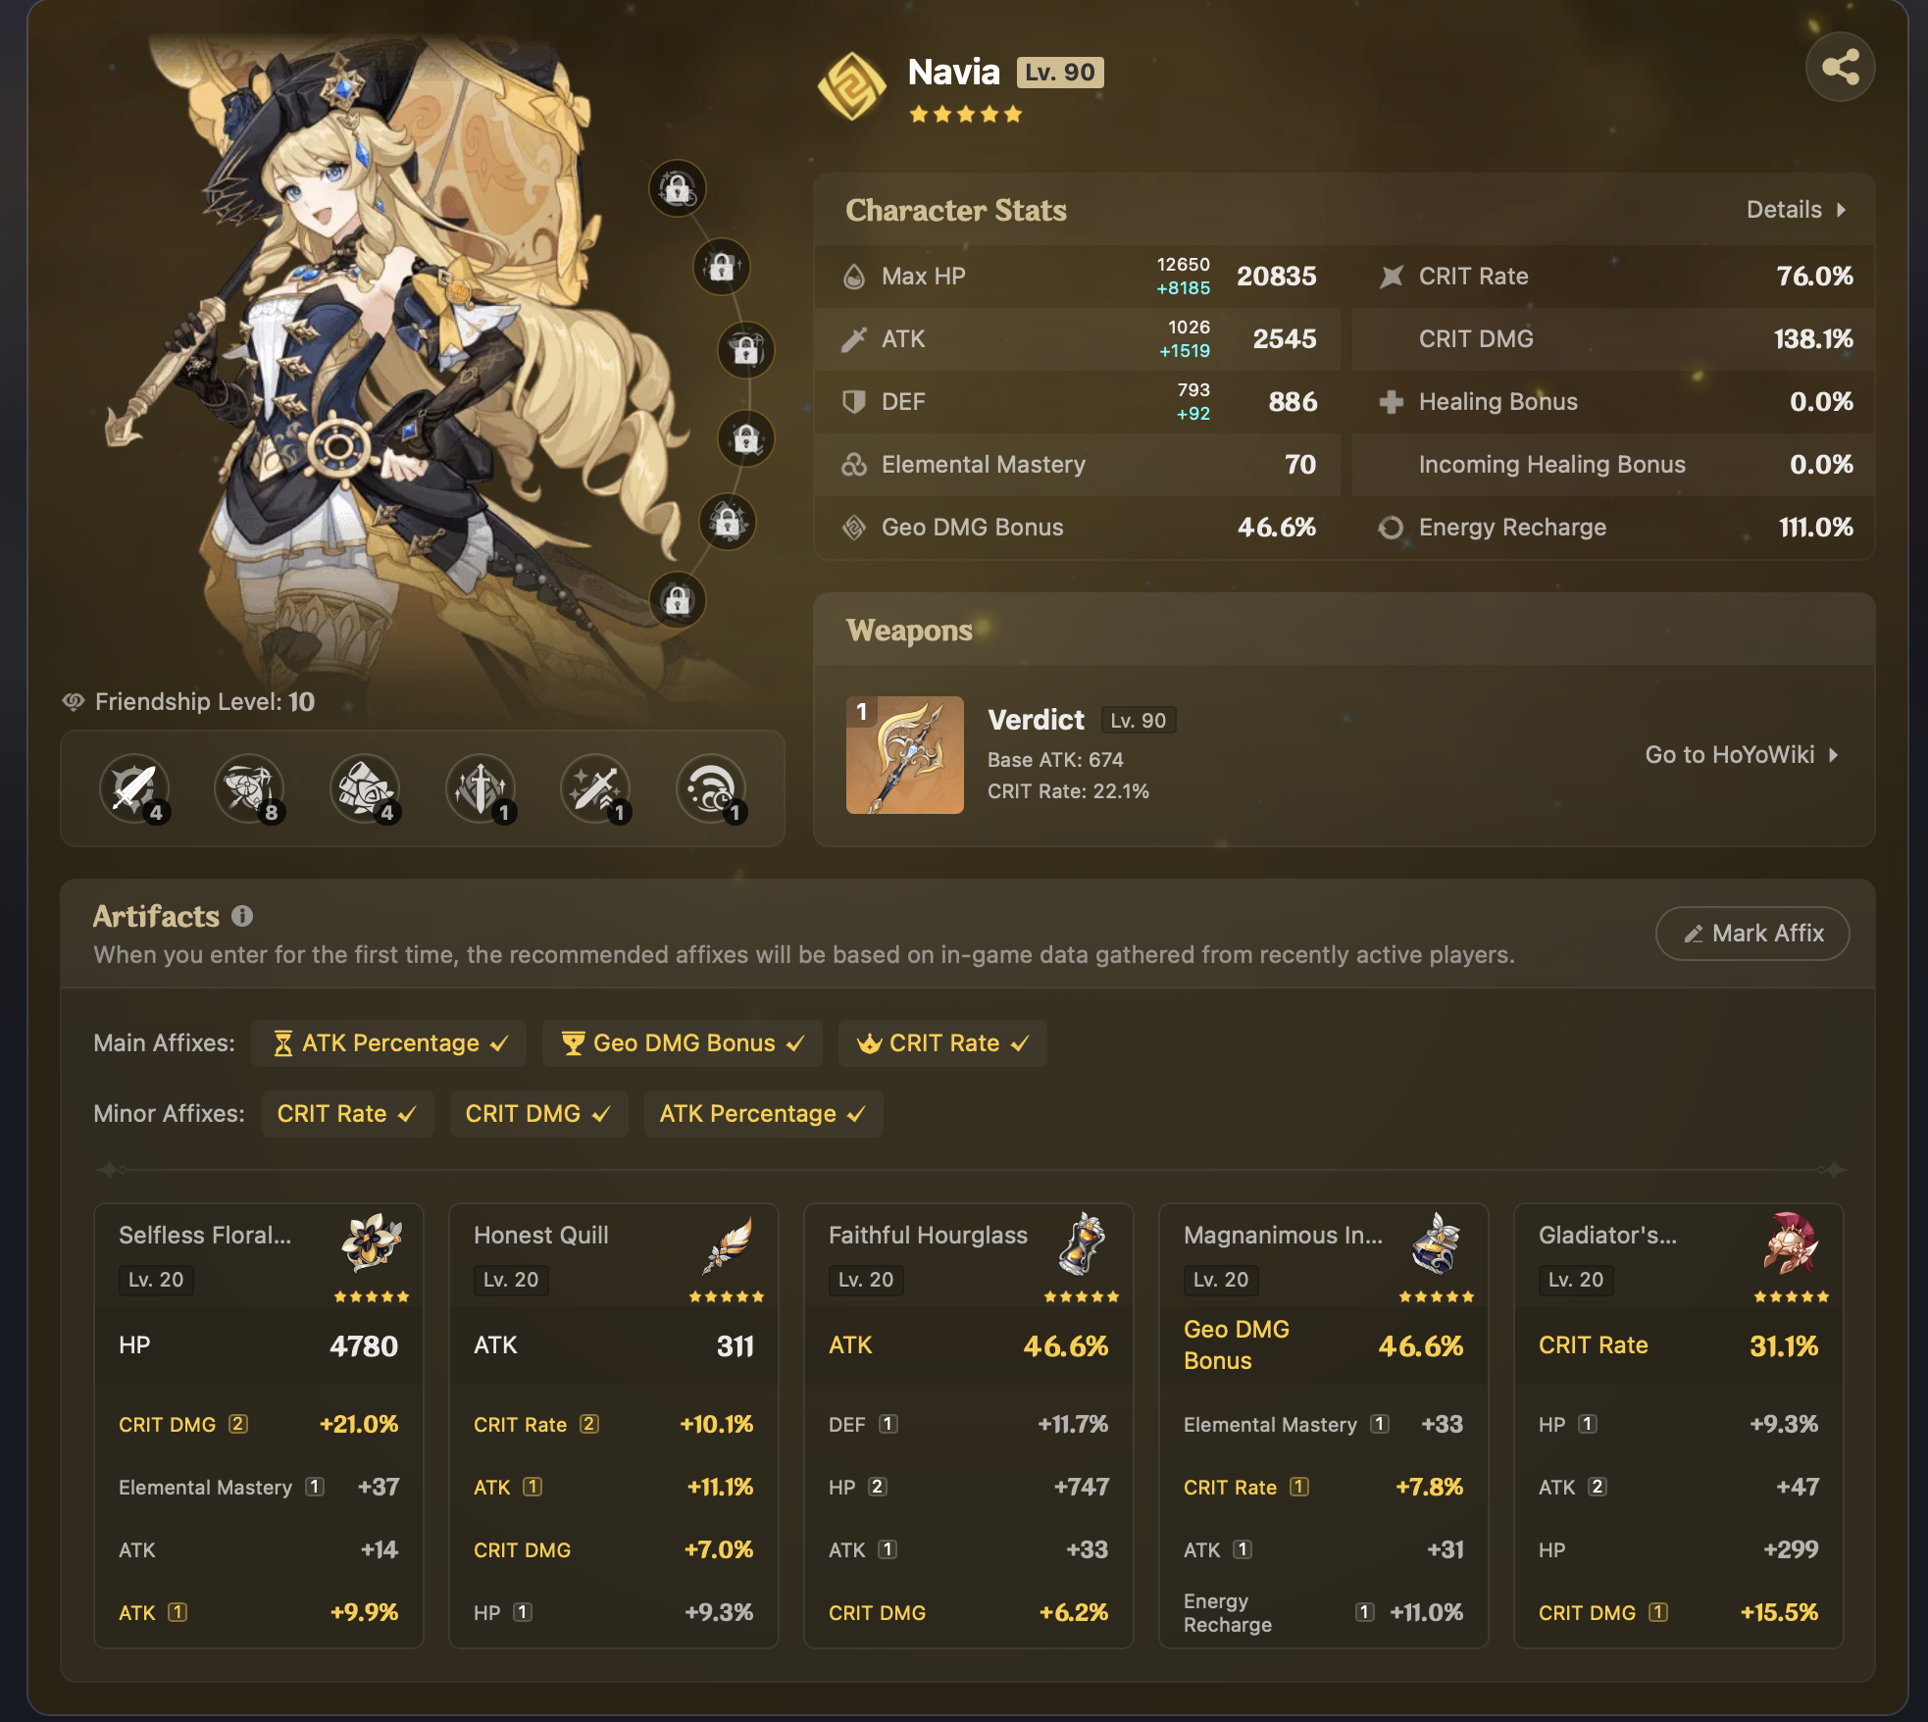Click the share icon at top right
The width and height of the screenshot is (1928, 1722).
click(x=1840, y=67)
